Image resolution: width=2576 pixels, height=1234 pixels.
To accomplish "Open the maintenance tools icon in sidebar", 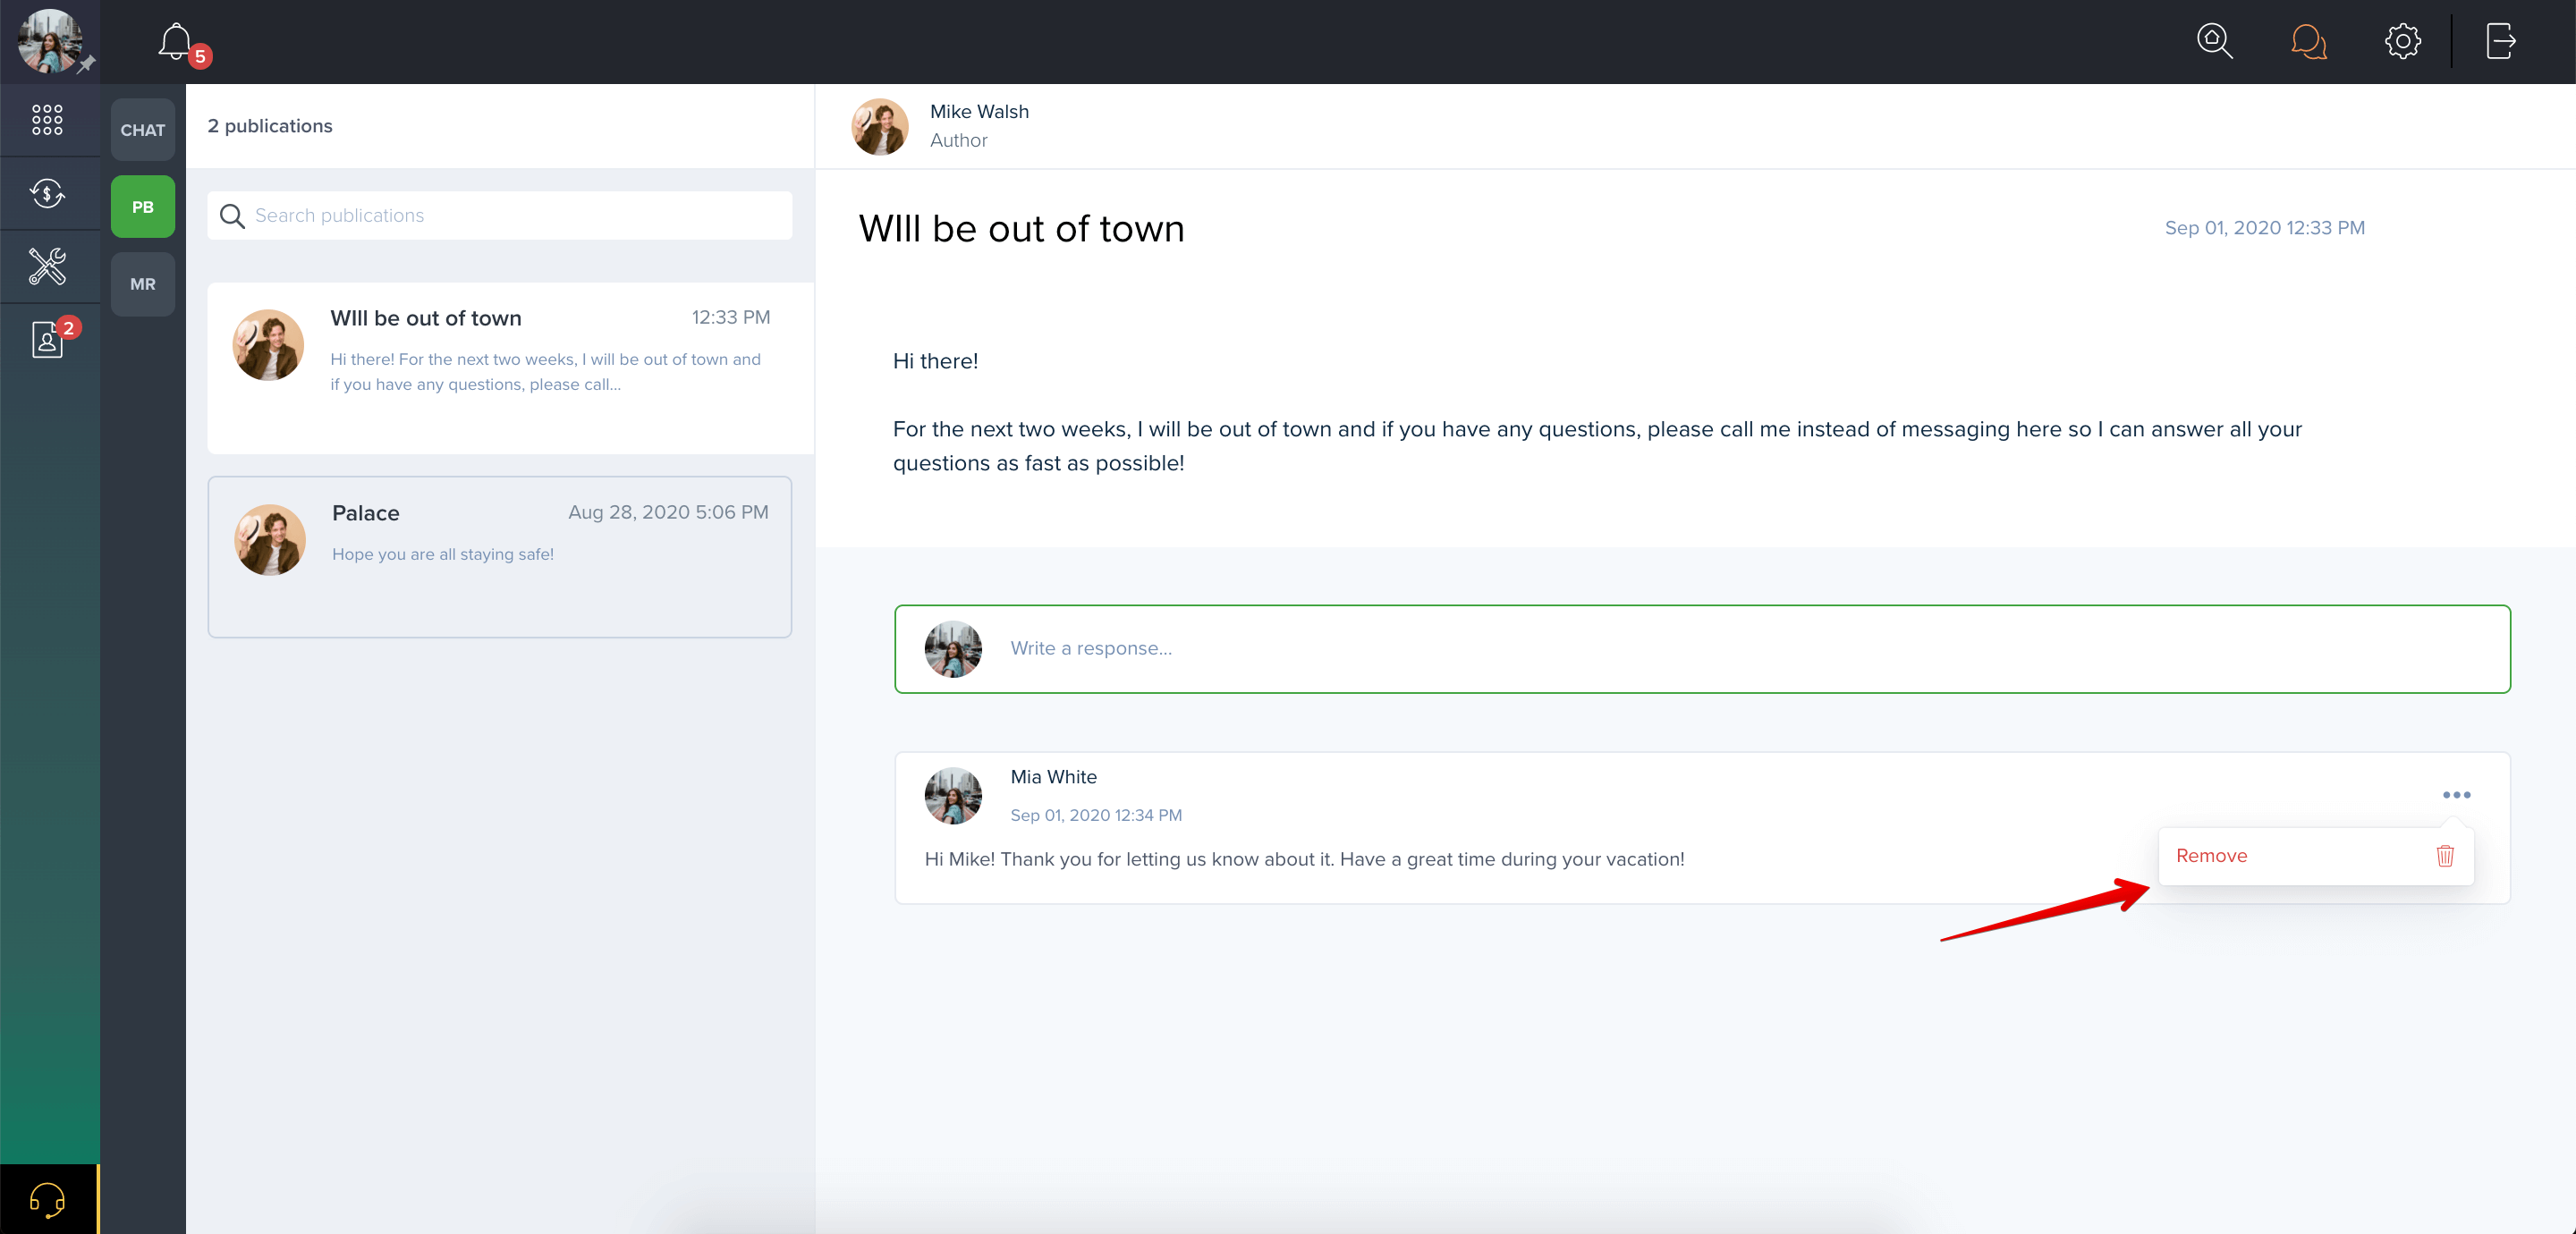I will pyautogui.click(x=47, y=266).
